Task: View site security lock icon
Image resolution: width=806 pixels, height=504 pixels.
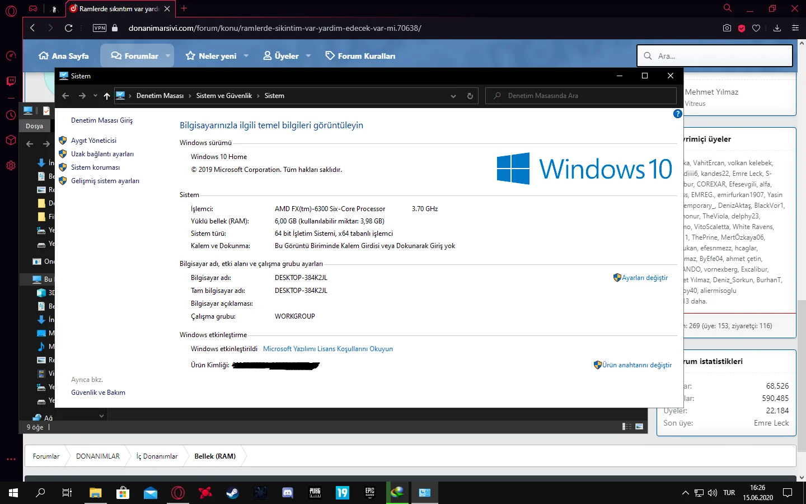Action: [115, 28]
